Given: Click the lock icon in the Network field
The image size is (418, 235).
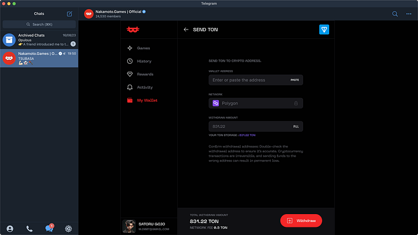Looking at the screenshot, I should (x=296, y=103).
